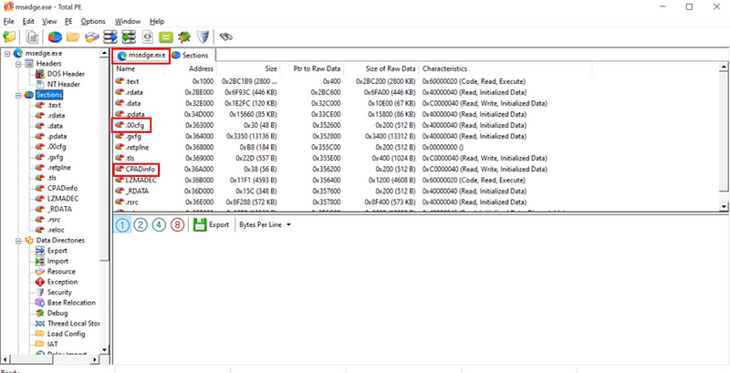Click the pie icon beside .text table row
Viewport: 730px width, 373px height.
[x=120, y=81]
